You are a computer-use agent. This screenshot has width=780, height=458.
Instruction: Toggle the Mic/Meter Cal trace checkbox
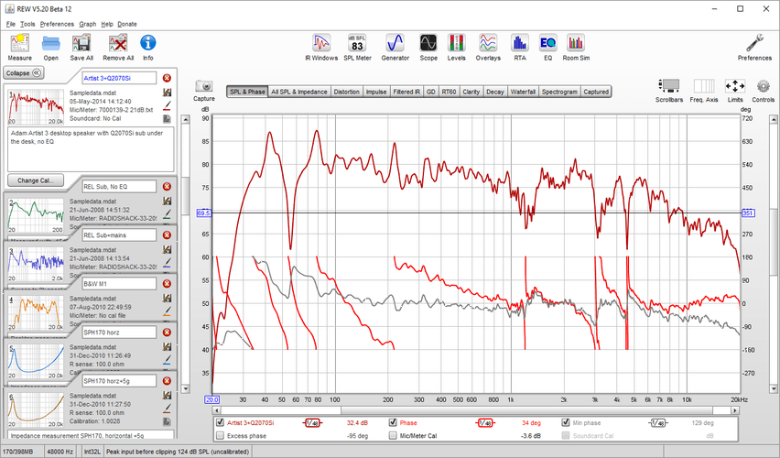(x=394, y=436)
